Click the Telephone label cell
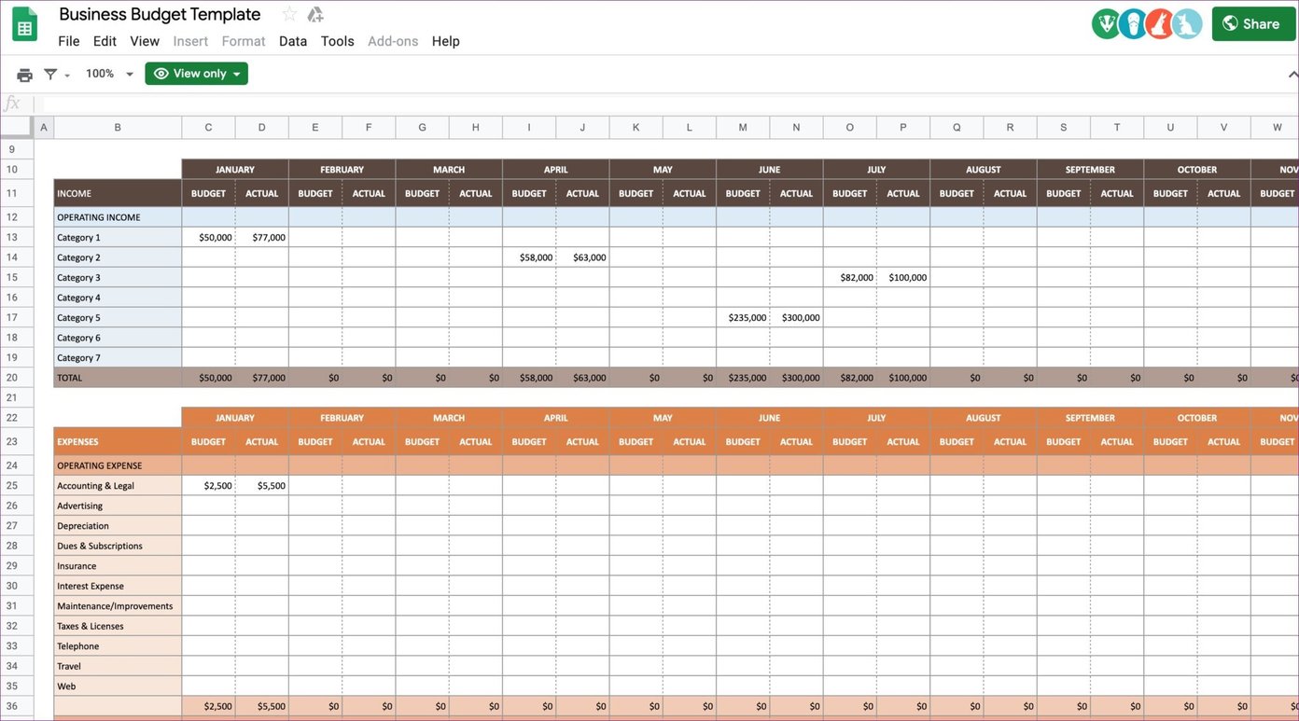1299x721 pixels. click(x=118, y=646)
